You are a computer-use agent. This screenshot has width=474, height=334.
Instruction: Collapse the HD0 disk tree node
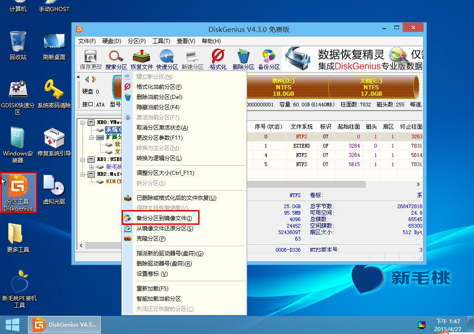(x=82, y=123)
